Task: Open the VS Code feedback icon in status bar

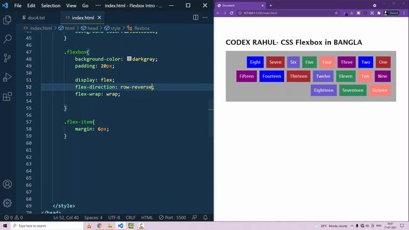Action: point(194,217)
